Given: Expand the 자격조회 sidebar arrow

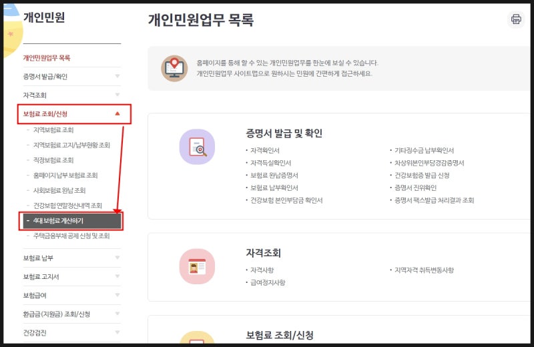Looking at the screenshot, I should coord(117,95).
